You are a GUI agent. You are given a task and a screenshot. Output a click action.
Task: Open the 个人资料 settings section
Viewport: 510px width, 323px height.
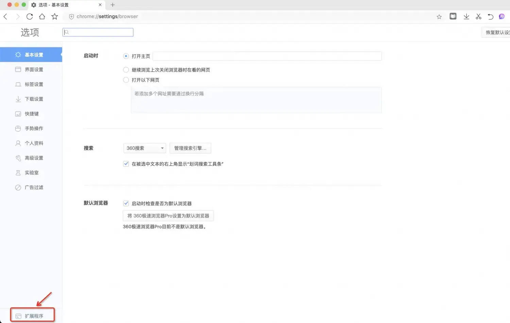coord(34,143)
